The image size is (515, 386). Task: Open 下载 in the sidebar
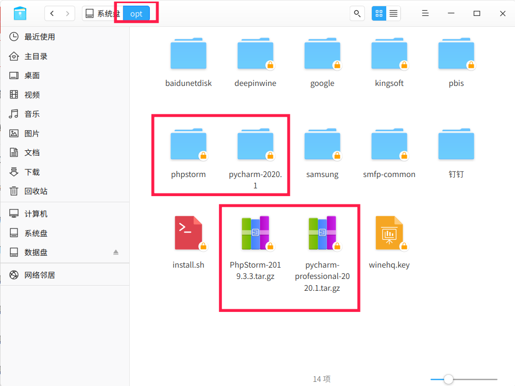(x=65, y=172)
